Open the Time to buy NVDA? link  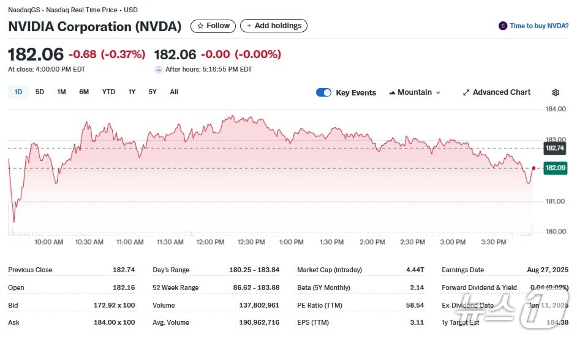pyautogui.click(x=539, y=26)
